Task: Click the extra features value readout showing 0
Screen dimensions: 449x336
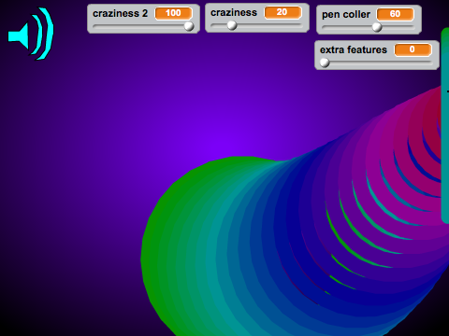Action: point(413,49)
